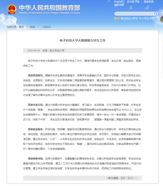The width and height of the screenshot is (163, 186).
Task: Click the publication date 2016-05-03
Action: (x=34, y=50)
